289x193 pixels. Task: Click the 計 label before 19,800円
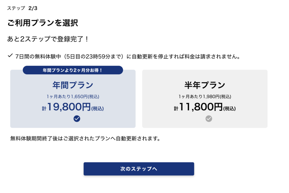coord(44,109)
